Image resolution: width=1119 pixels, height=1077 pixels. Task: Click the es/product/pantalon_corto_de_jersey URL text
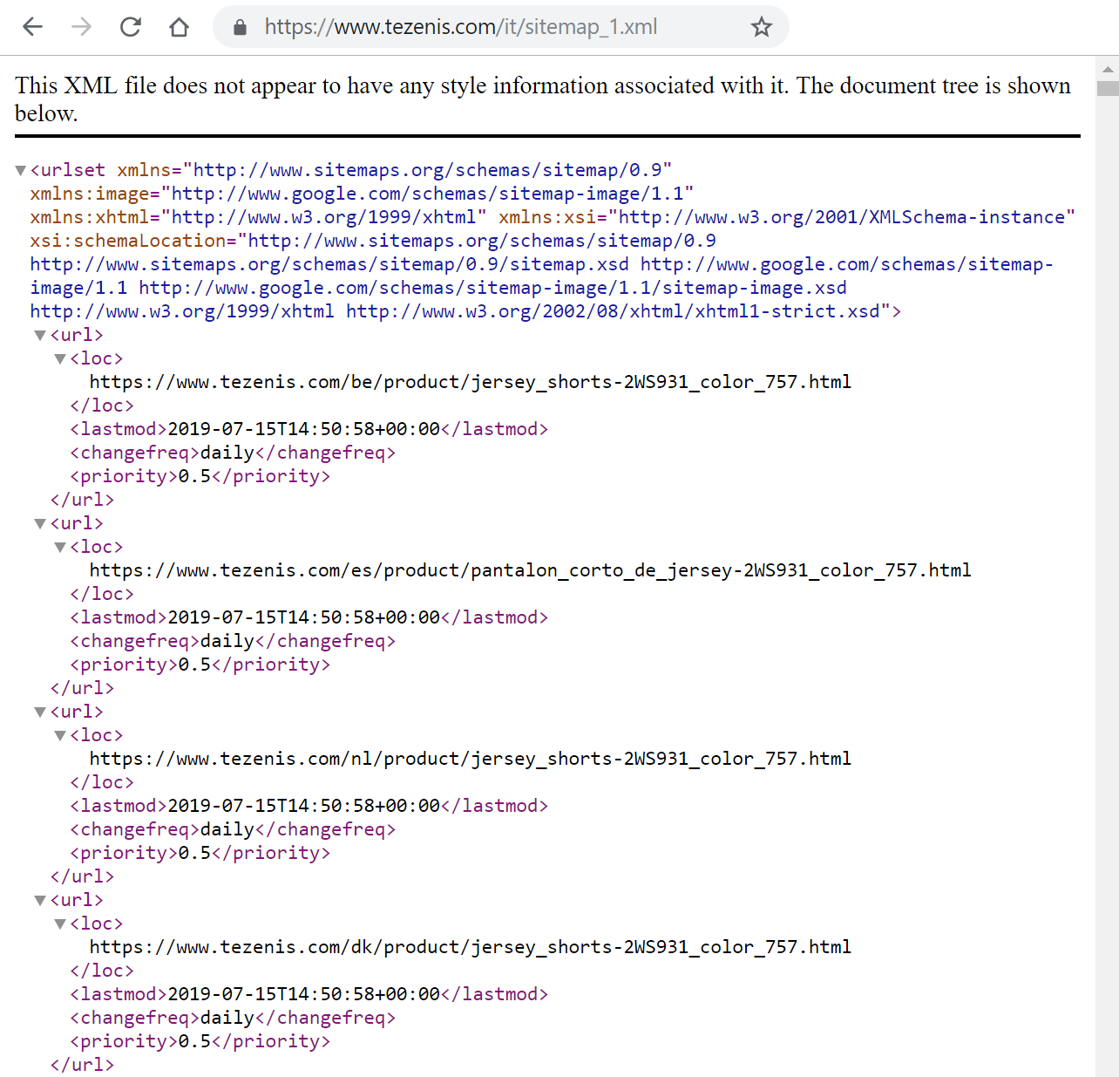click(x=530, y=570)
